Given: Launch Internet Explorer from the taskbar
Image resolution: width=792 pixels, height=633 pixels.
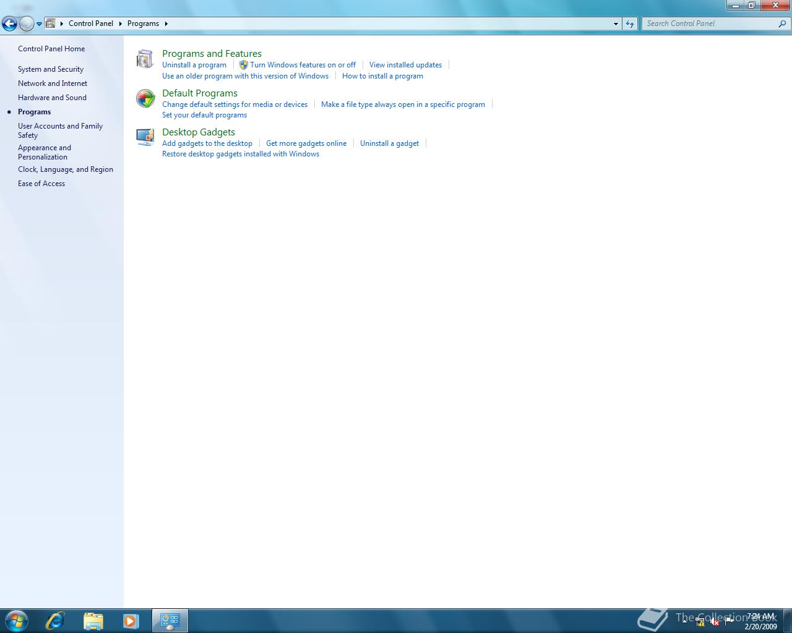Looking at the screenshot, I should click(x=55, y=621).
